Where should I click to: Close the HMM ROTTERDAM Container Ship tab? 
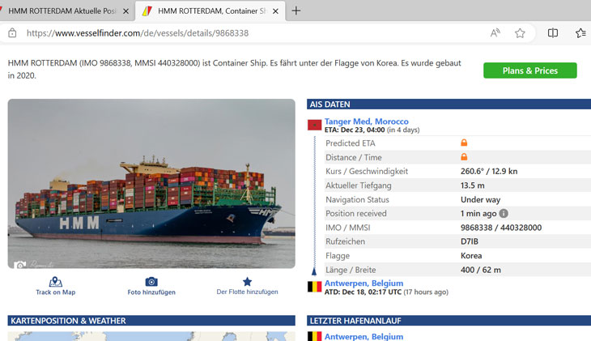275,11
